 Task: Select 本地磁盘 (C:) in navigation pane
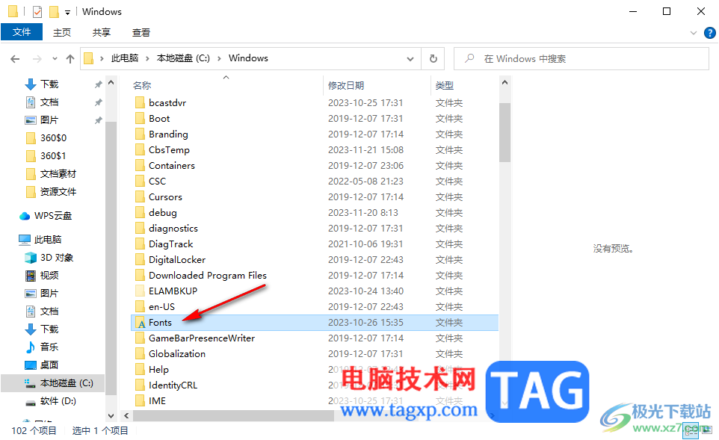pyautogui.click(x=67, y=383)
